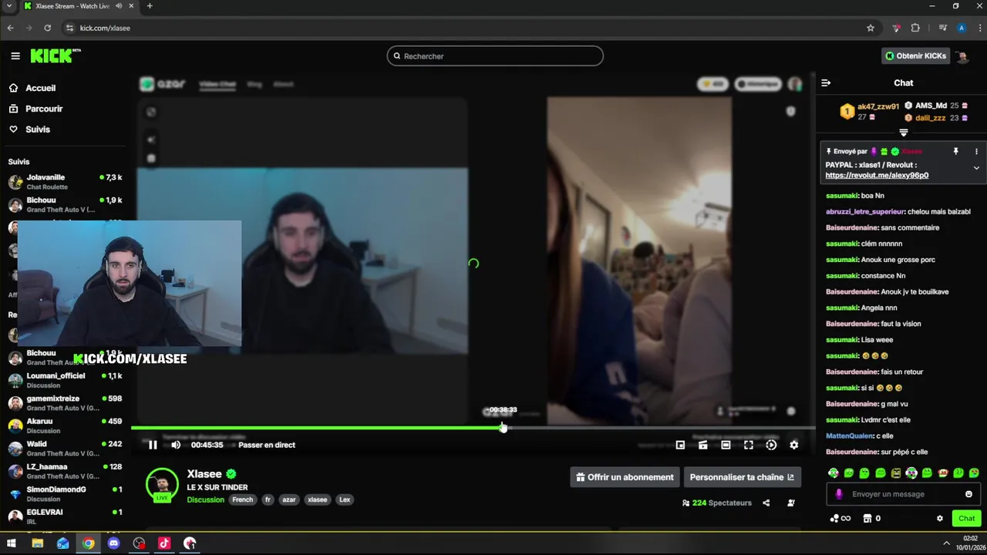Click Obtenir KICKs button
This screenshot has height=555, width=987.
(x=915, y=55)
